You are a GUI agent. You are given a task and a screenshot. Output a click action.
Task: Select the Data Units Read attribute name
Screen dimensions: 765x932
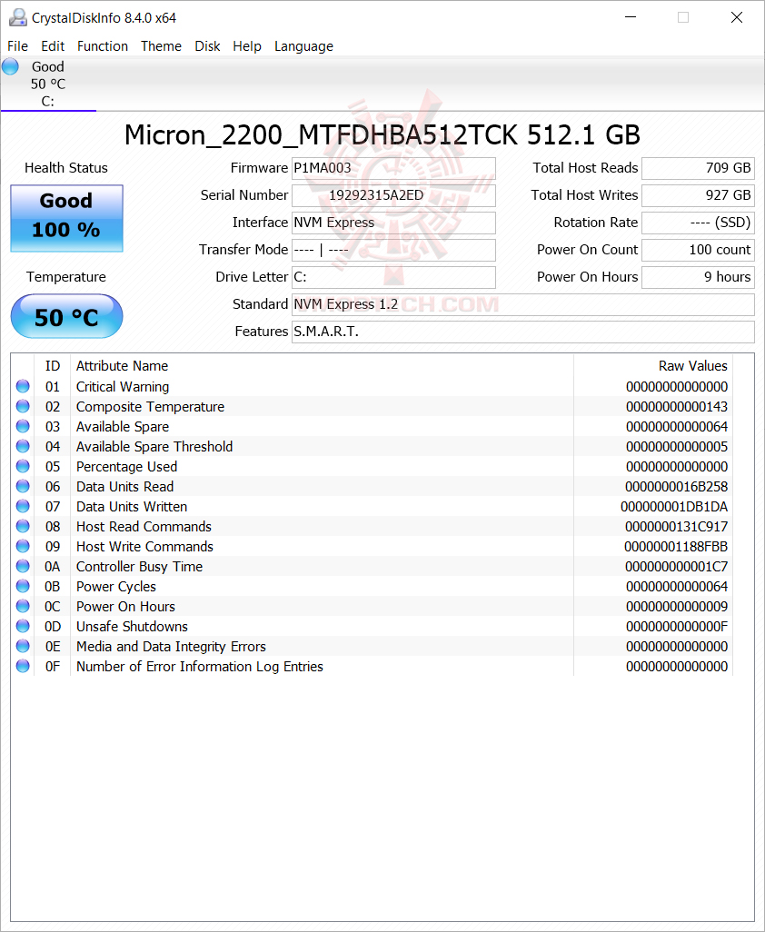[124, 486]
